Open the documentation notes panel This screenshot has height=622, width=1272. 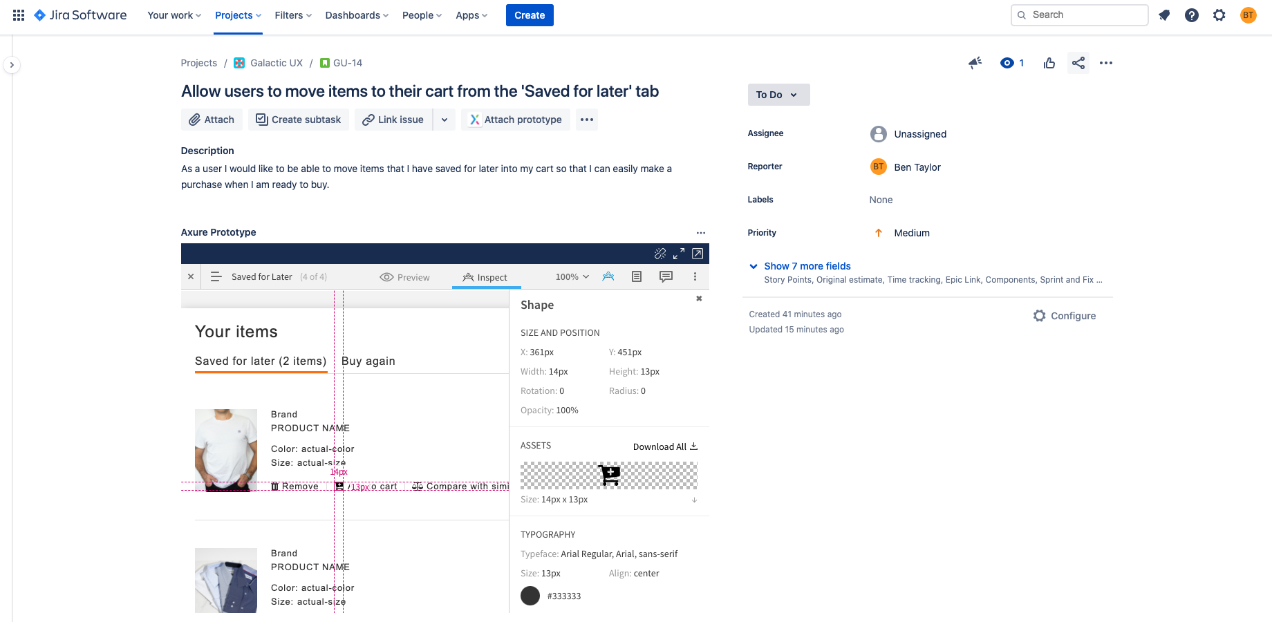(x=637, y=276)
